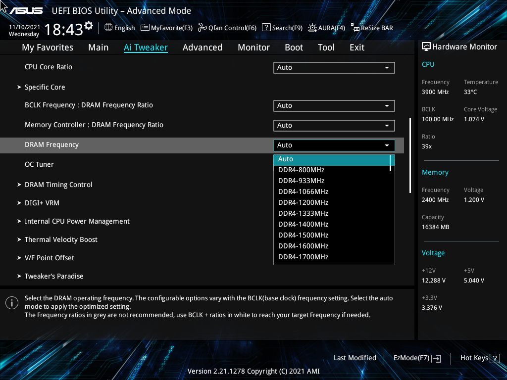This screenshot has height=380, width=507.
Task: Click the info icon beside help text
Action: click(12, 303)
